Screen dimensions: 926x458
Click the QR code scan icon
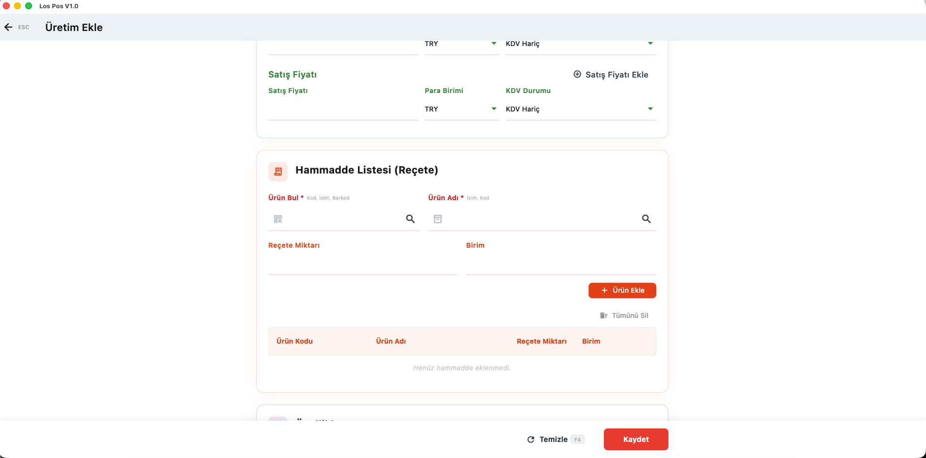click(x=278, y=219)
